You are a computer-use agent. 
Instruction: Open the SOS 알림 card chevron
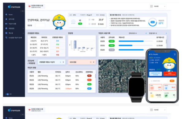[x=94, y=62]
